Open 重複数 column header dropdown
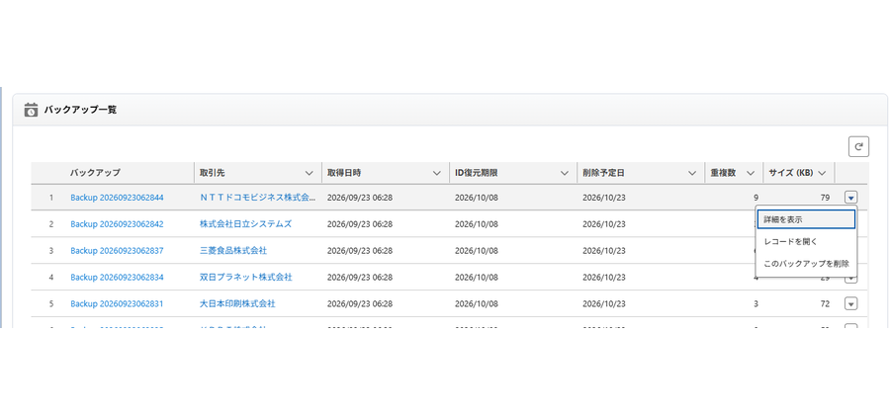The height and width of the screenshot is (415, 890). pos(751,173)
